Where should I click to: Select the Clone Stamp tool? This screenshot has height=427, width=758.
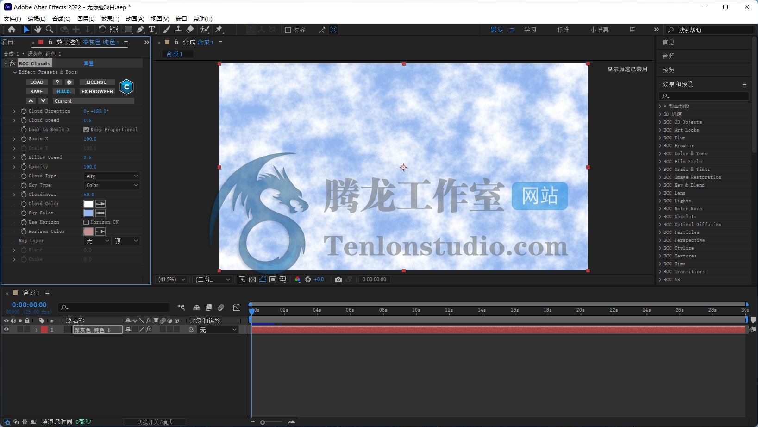(x=178, y=30)
